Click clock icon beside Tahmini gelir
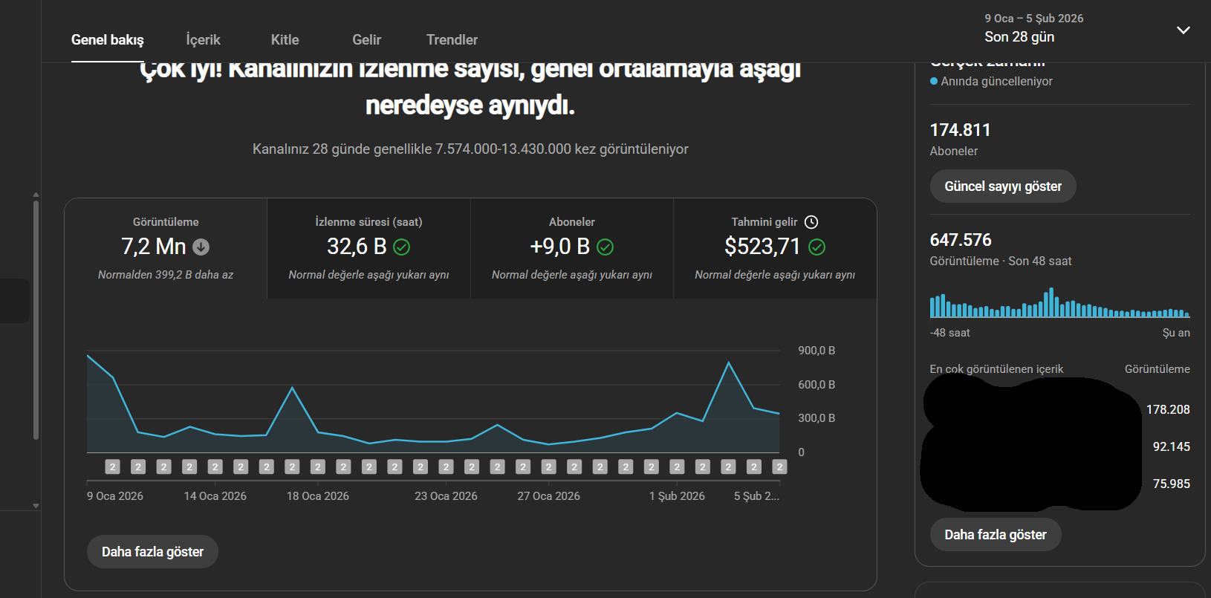Screen dimensions: 1211x598 tap(811, 222)
